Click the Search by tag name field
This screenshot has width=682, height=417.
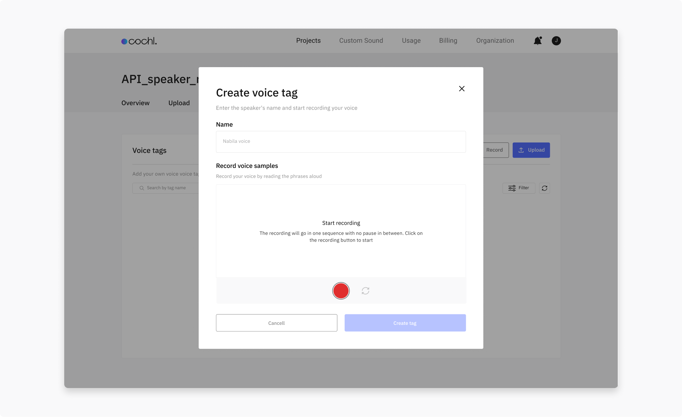tap(166, 188)
